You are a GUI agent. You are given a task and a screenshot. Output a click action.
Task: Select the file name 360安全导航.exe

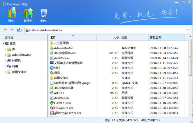click(65, 53)
